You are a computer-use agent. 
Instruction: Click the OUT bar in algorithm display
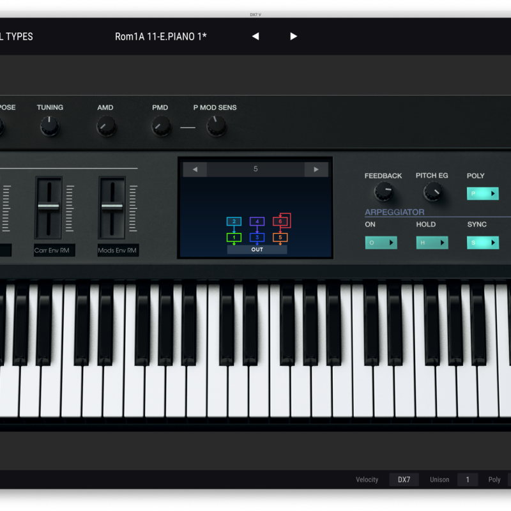[x=257, y=250]
